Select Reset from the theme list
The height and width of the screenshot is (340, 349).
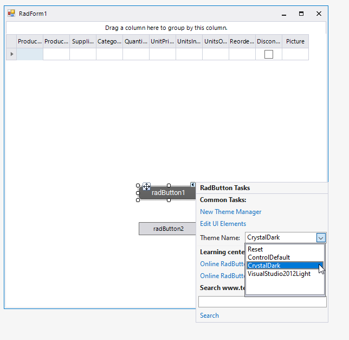pyautogui.click(x=255, y=249)
